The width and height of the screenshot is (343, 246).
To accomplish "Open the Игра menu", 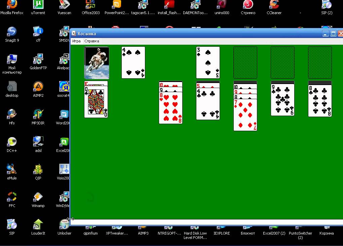I will [76, 41].
